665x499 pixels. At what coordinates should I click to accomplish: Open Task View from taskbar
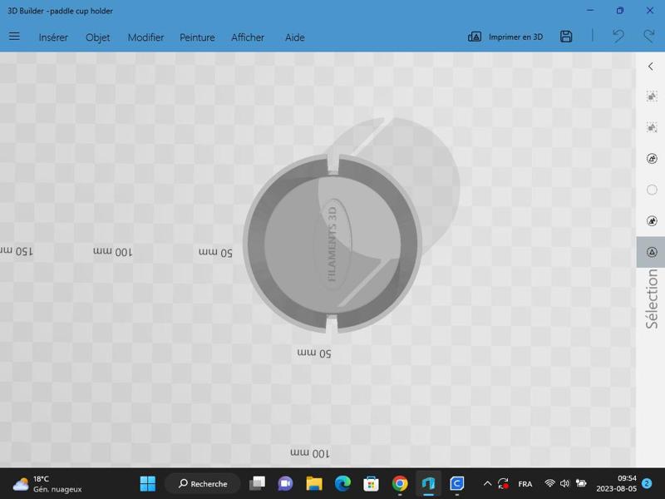click(257, 484)
